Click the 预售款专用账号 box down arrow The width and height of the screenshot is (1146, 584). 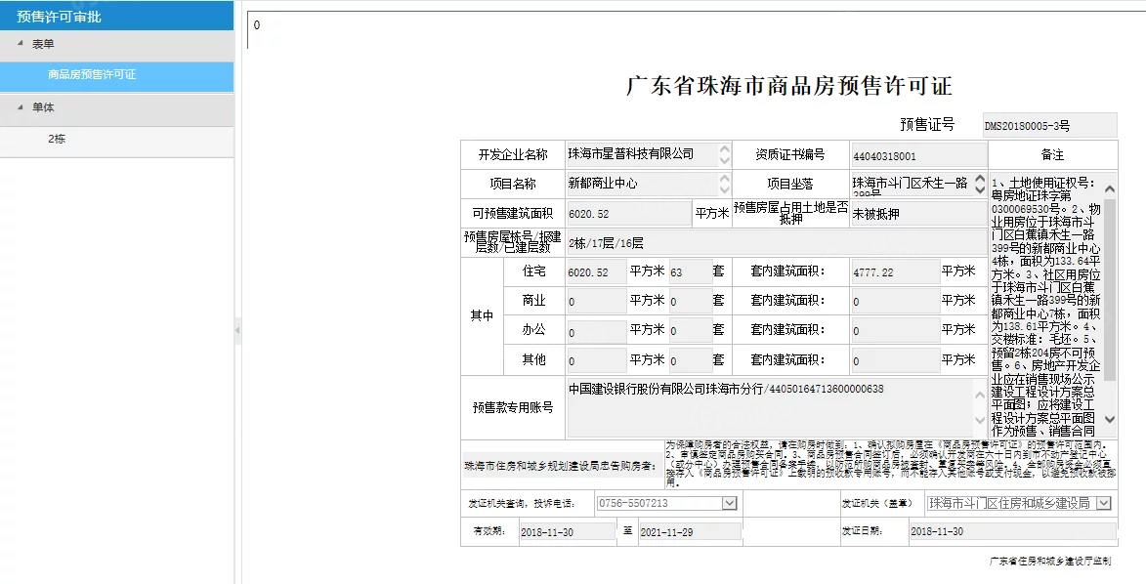980,420
